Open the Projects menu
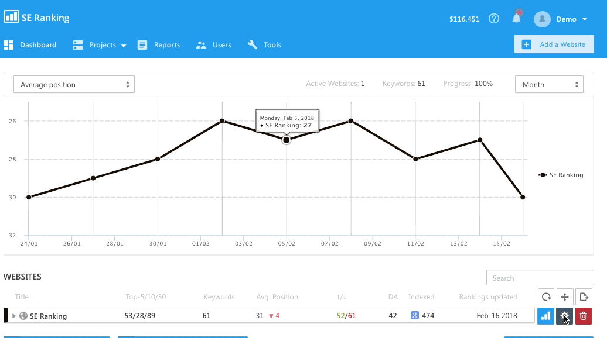Screen dimensions: 607x338 click(103, 45)
